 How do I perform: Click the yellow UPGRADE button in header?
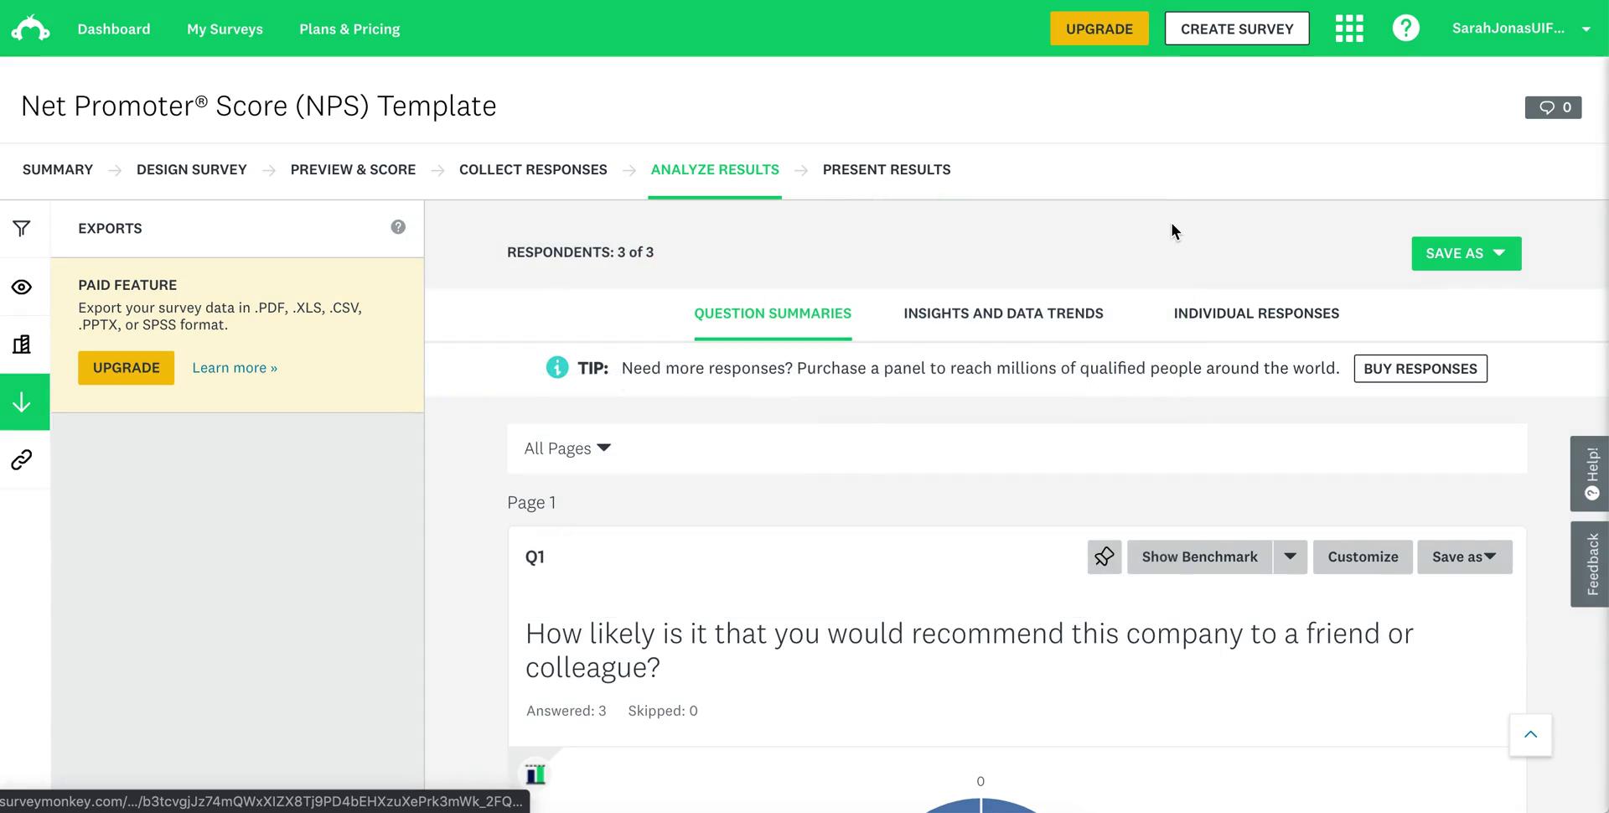tap(1099, 28)
